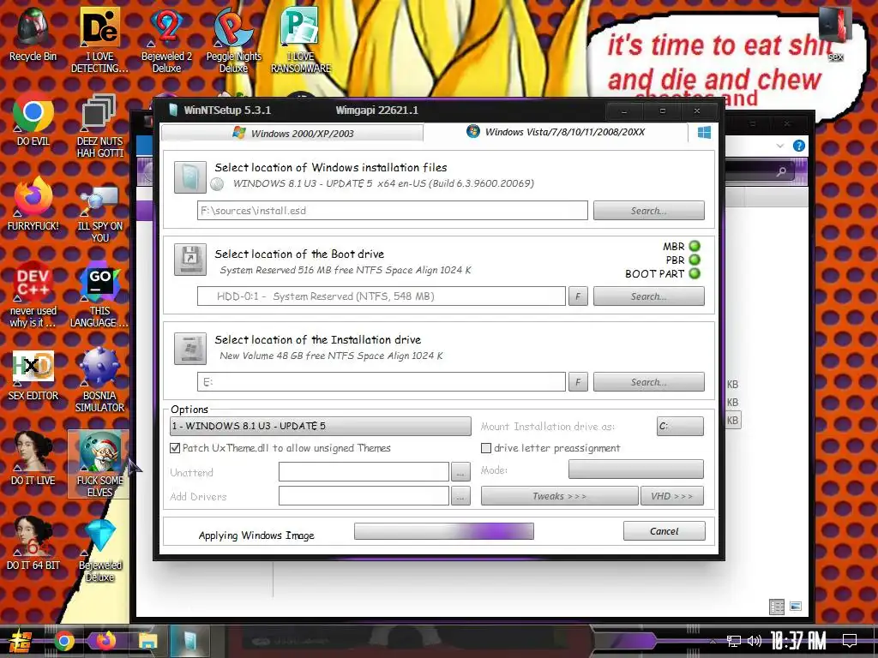Open Chrome from the taskbar

(63, 641)
